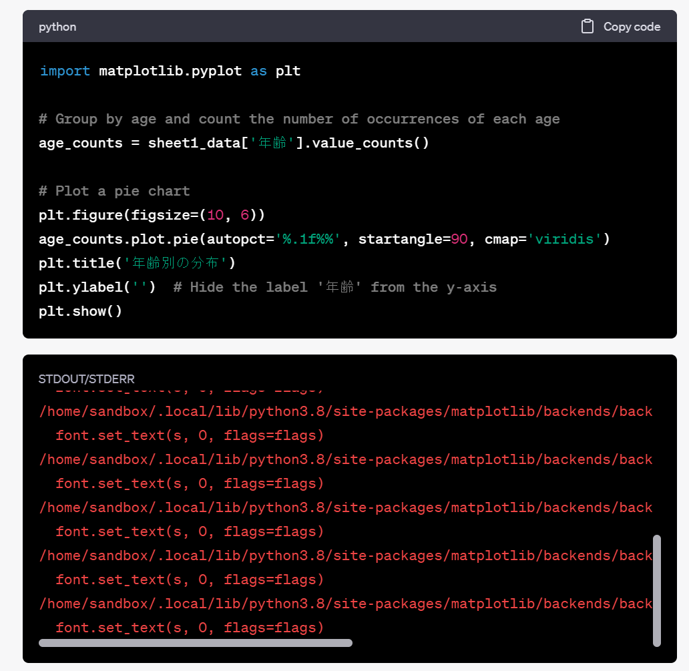
Task: Click the '# Group by age' comment line
Action: click(299, 119)
